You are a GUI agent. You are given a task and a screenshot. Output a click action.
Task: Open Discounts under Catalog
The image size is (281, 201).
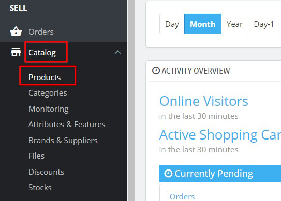pos(46,172)
